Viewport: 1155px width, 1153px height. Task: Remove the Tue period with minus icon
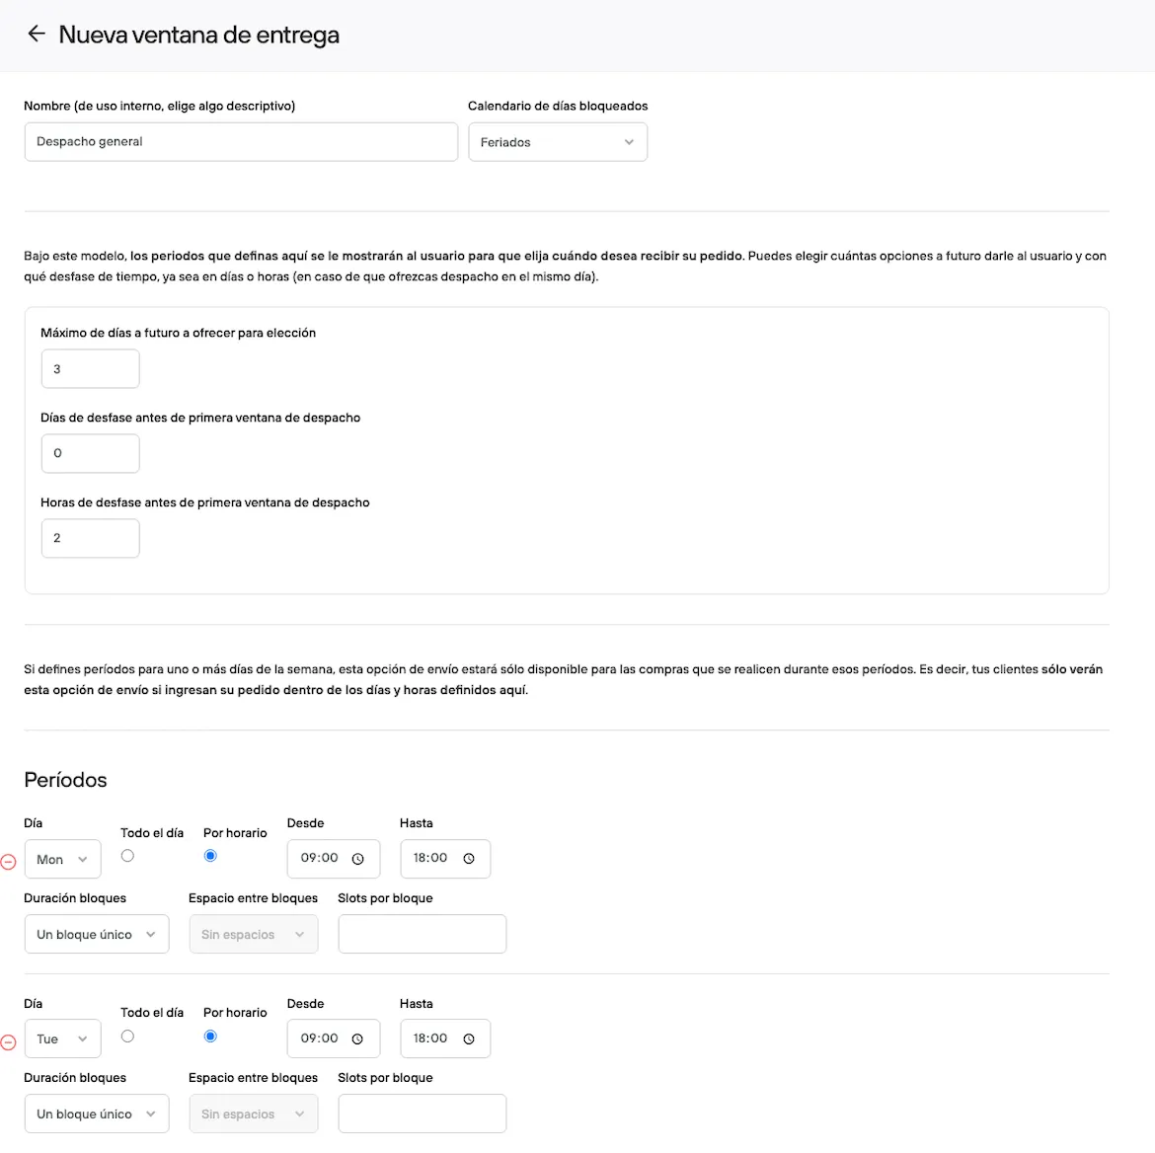[8, 1042]
